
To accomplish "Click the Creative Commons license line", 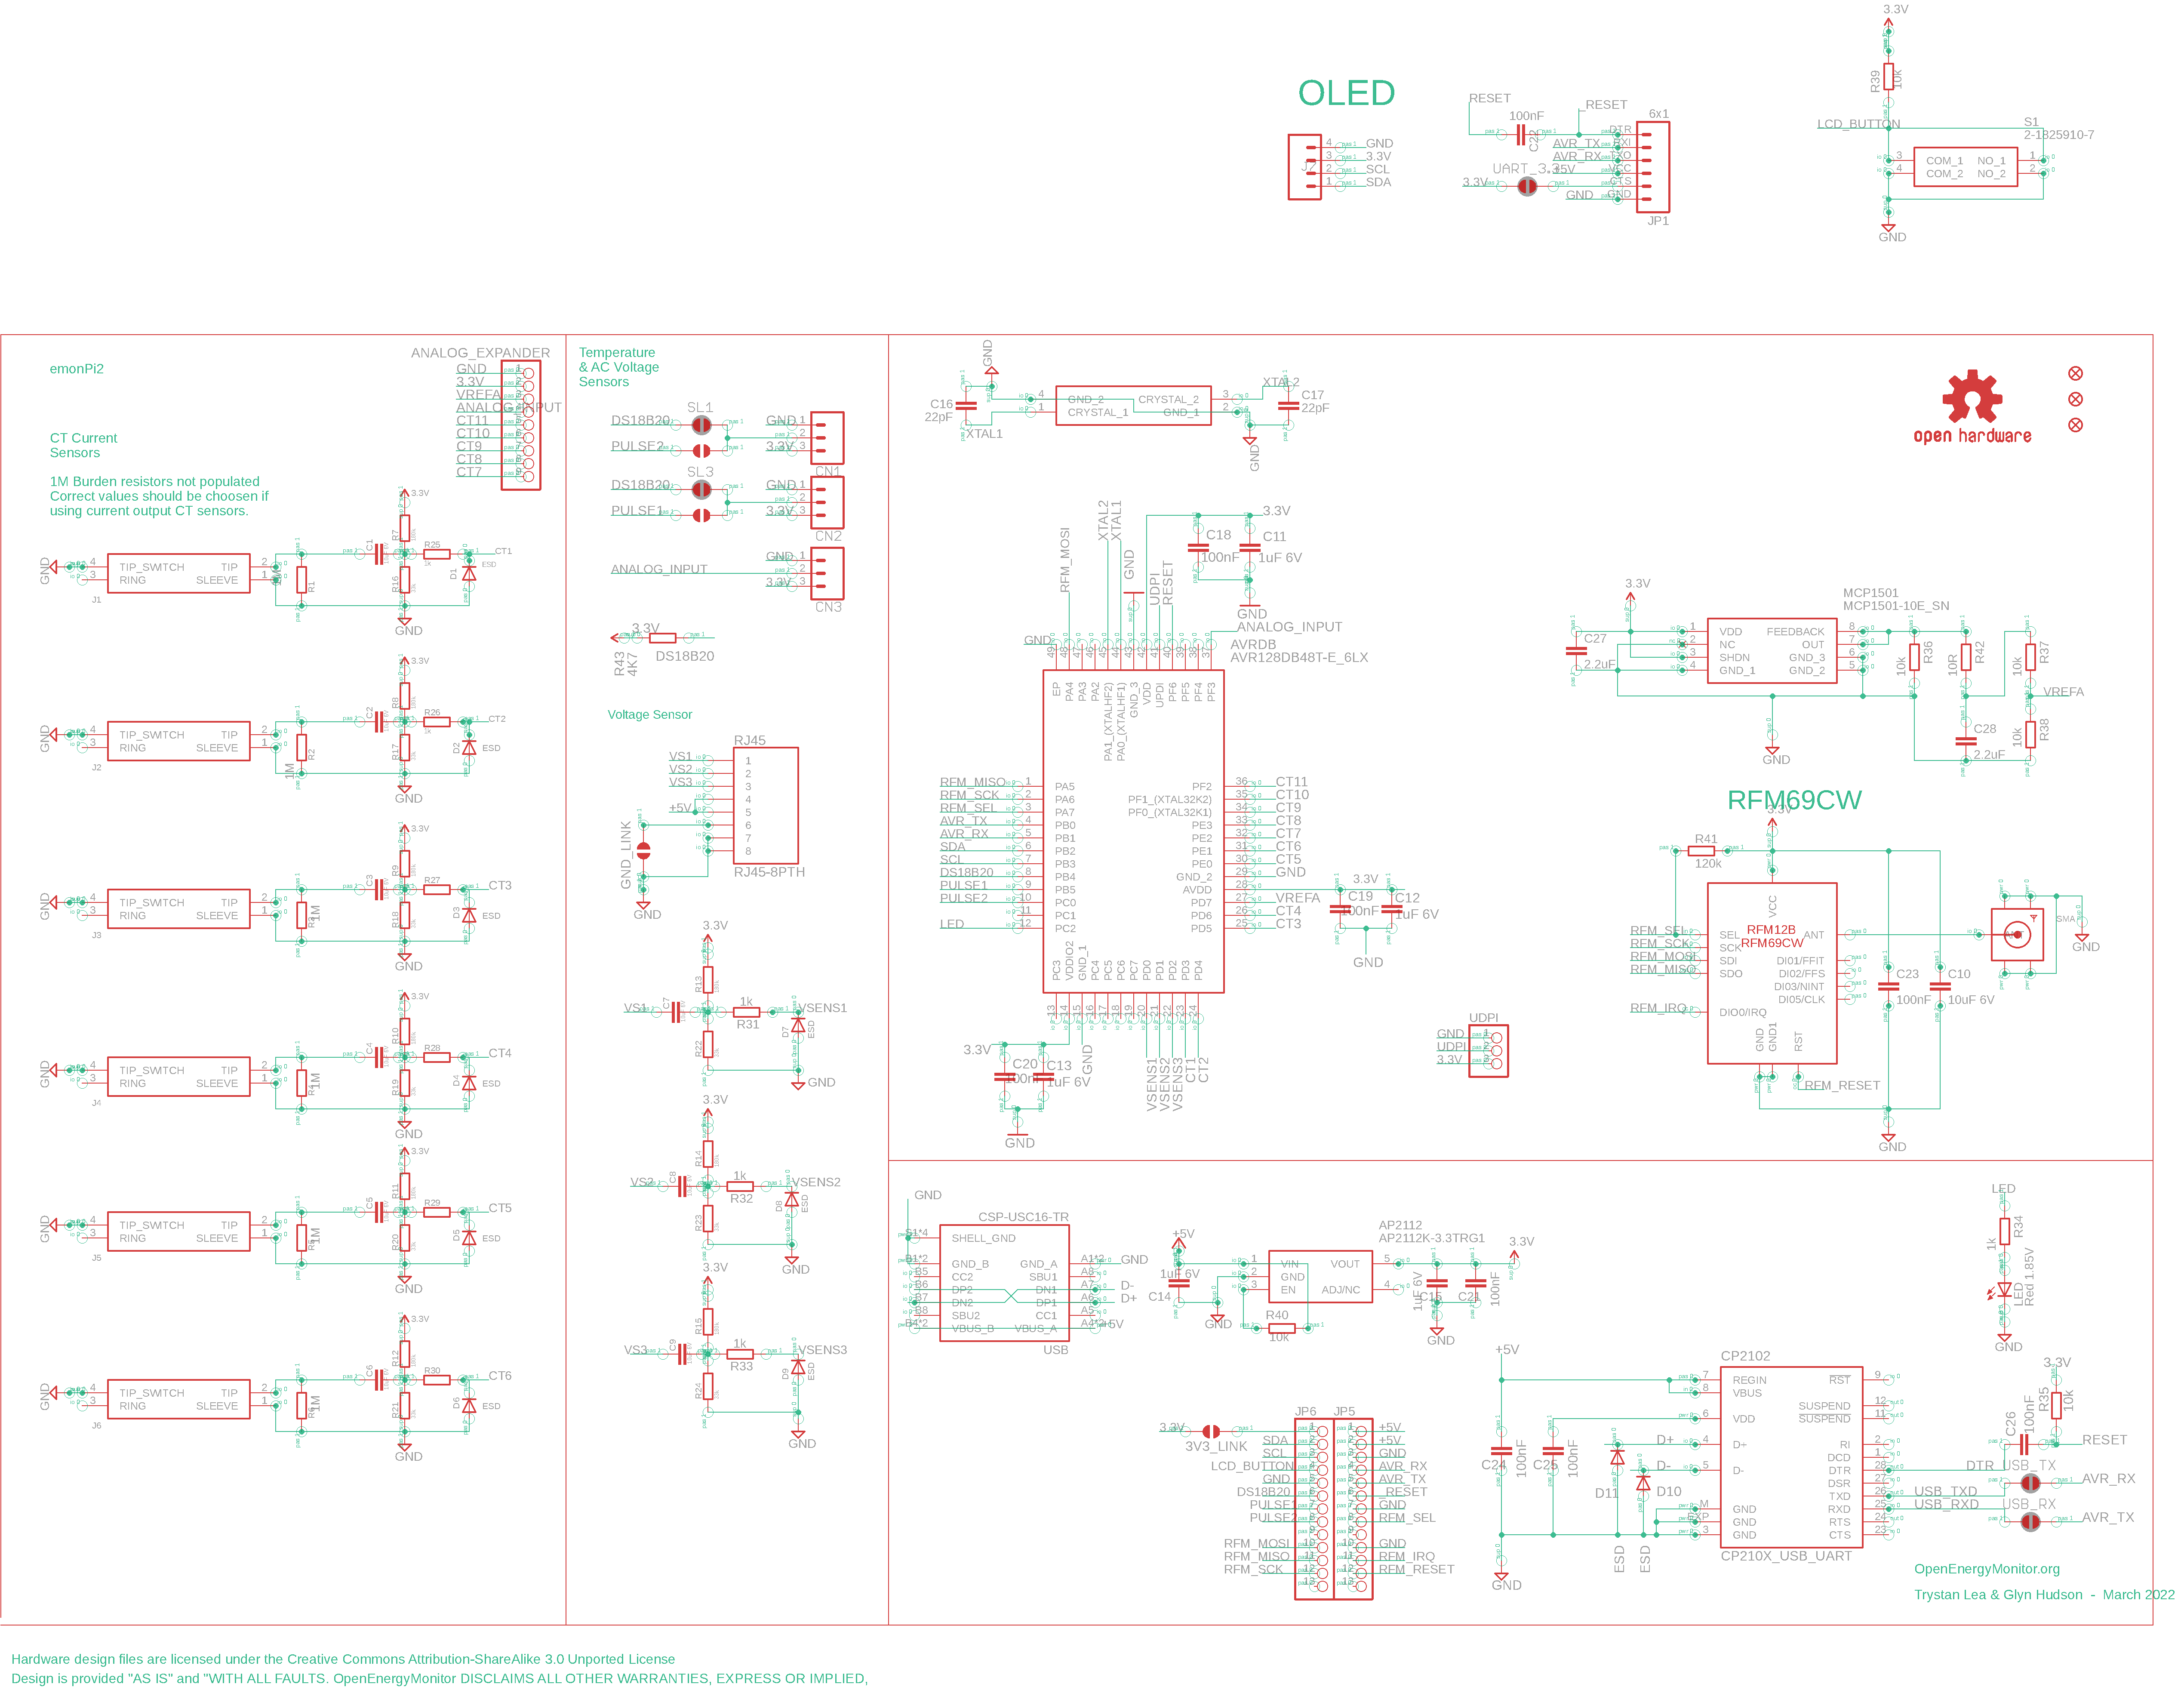I will tap(343, 1659).
